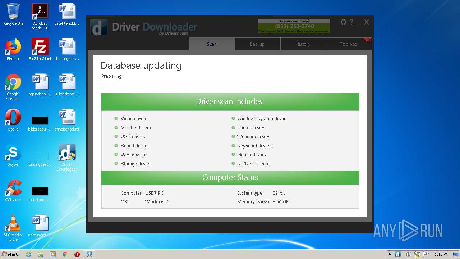460x259 pixels.
Task: Switch to the Backup tab
Action: pyautogui.click(x=257, y=44)
